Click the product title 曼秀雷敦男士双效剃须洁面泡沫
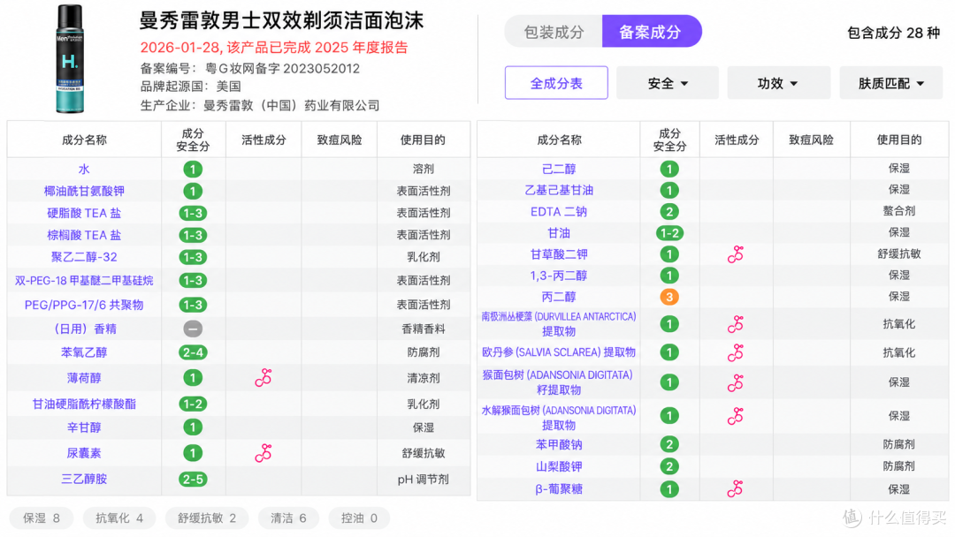The width and height of the screenshot is (955, 537). point(281,20)
